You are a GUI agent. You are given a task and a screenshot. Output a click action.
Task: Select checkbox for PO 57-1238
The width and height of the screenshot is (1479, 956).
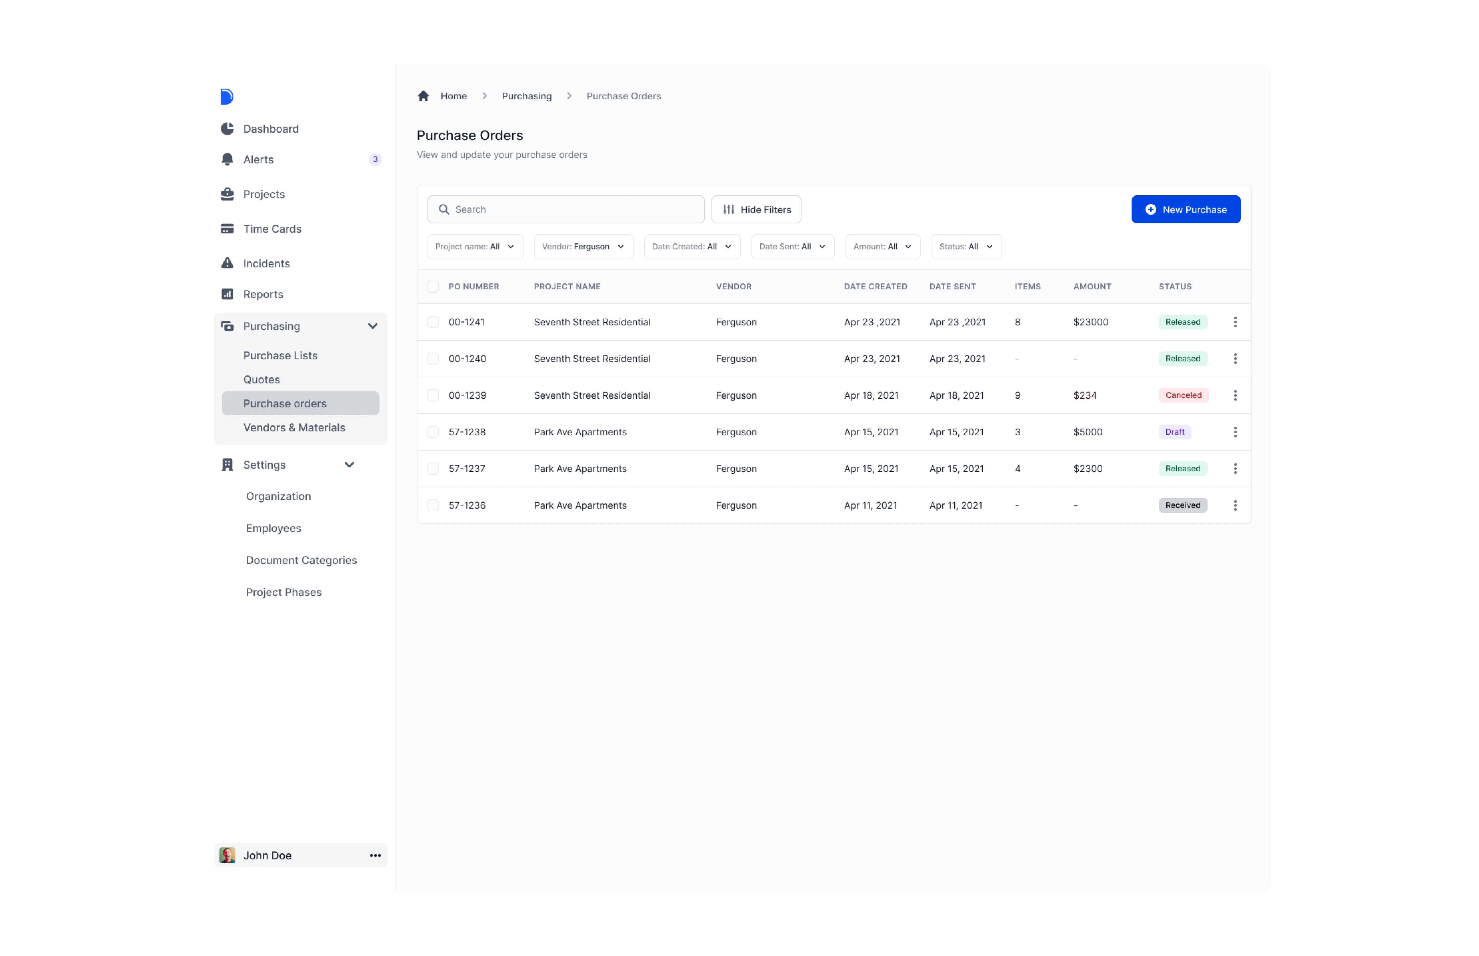coord(433,432)
